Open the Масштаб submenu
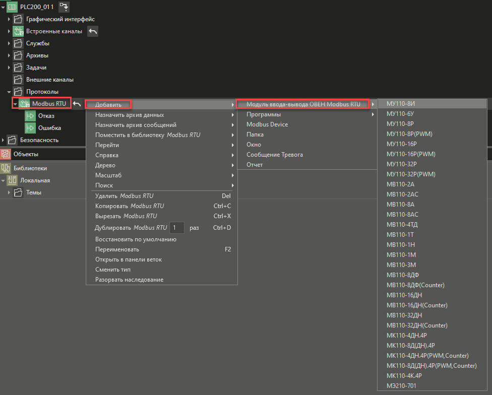The height and width of the screenshot is (395, 492). click(162, 175)
